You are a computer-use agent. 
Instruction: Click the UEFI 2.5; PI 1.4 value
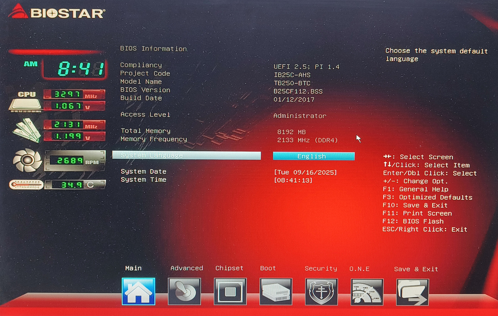[x=306, y=67]
